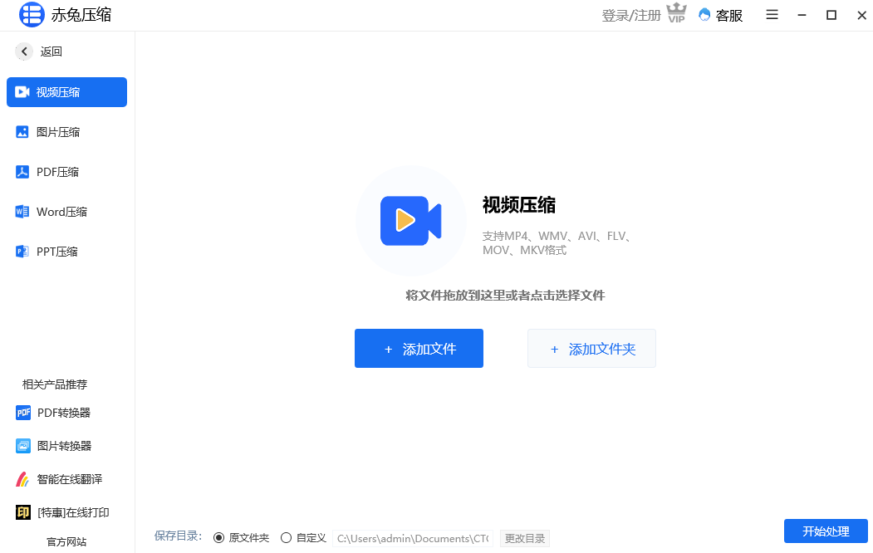Select the 自定义 save option
Viewport: 873px width, 553px height.
pos(287,537)
